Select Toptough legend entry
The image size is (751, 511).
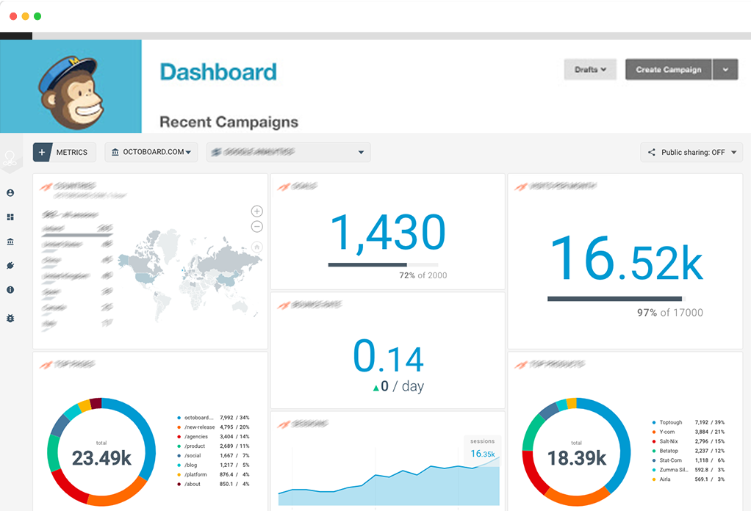click(x=689, y=422)
